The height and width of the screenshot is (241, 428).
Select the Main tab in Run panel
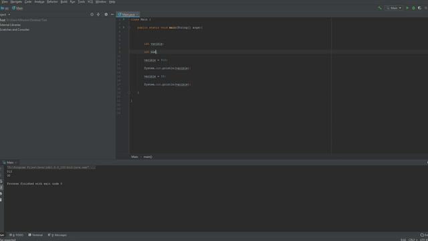(x=10, y=162)
